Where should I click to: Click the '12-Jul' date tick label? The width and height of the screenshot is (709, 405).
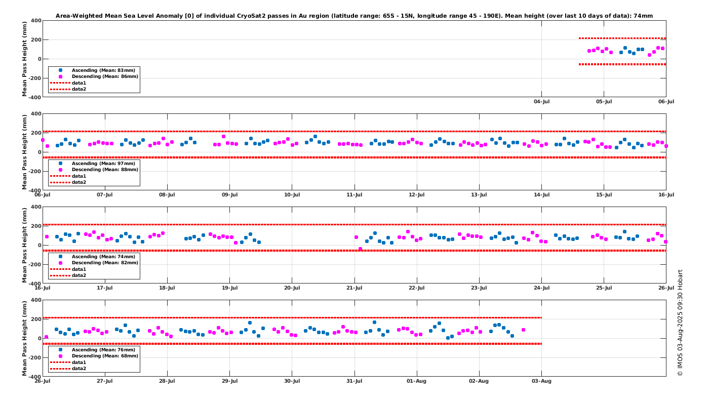coord(417,195)
